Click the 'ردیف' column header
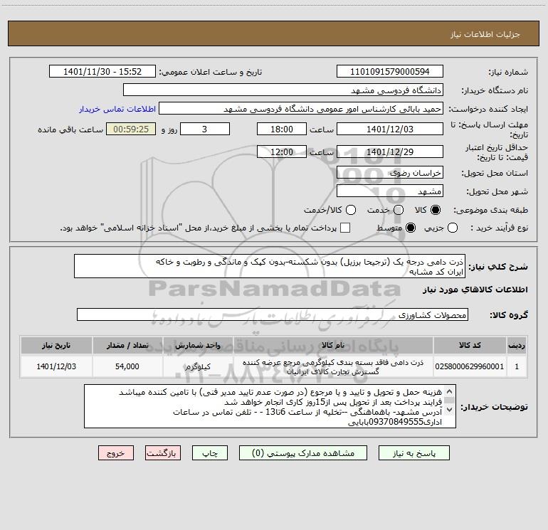Viewport: 548px width, 530px height. pos(517,346)
